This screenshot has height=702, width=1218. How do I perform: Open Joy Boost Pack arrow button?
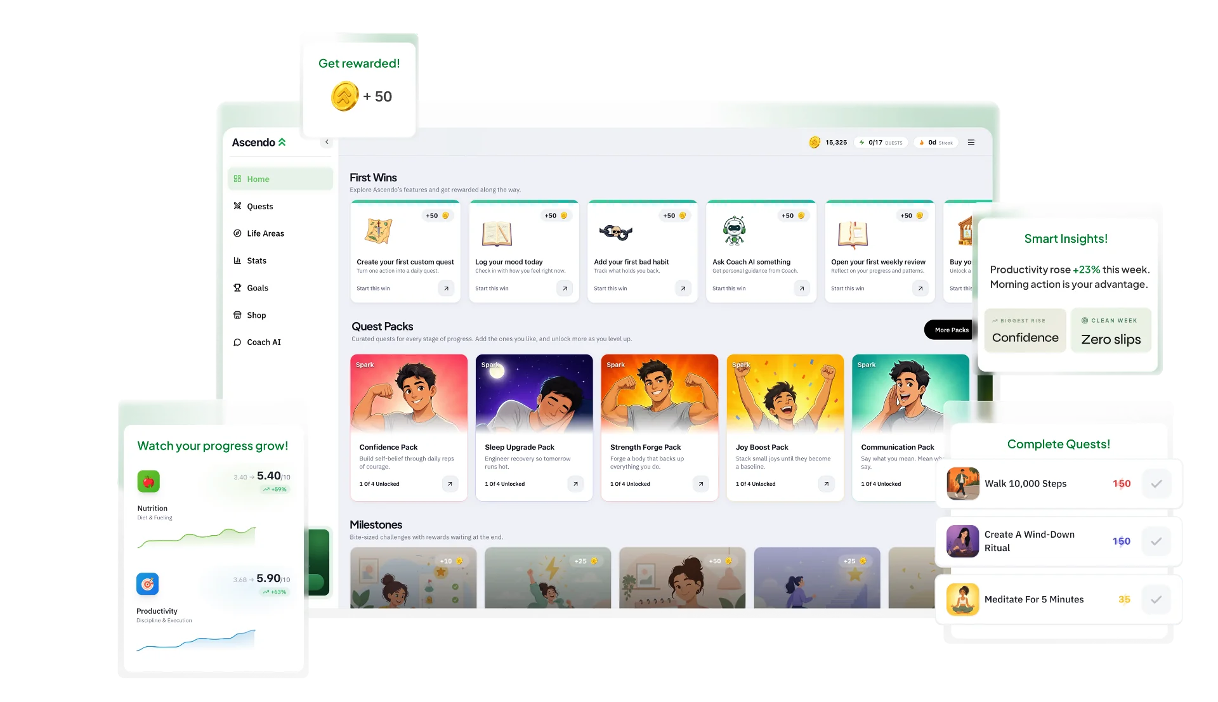tap(826, 484)
